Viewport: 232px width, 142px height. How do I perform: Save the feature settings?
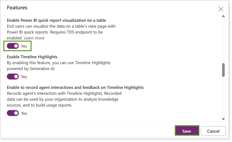[186, 131]
